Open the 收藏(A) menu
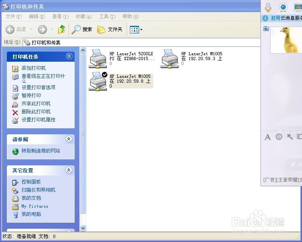Image resolution: width=302 pixels, height=242 pixels. click(x=84, y=17)
